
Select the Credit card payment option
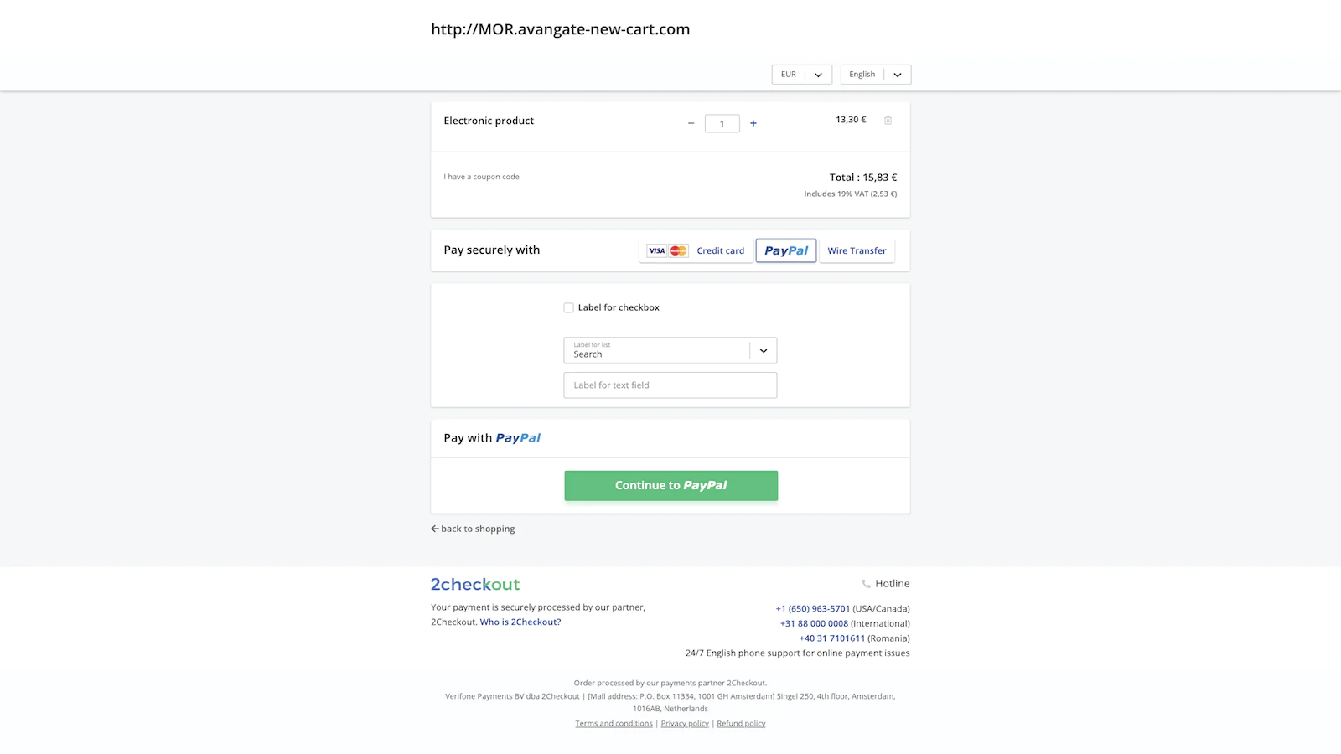pyautogui.click(x=720, y=250)
